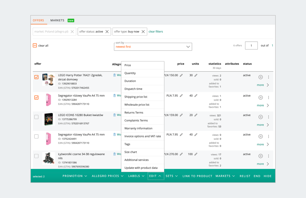Choose Price from the Edit menu

point(143,65)
